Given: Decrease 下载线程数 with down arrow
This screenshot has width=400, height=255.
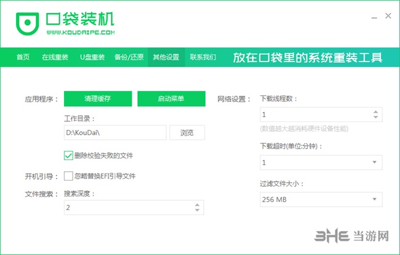Looking at the screenshot, I should click(375, 117).
